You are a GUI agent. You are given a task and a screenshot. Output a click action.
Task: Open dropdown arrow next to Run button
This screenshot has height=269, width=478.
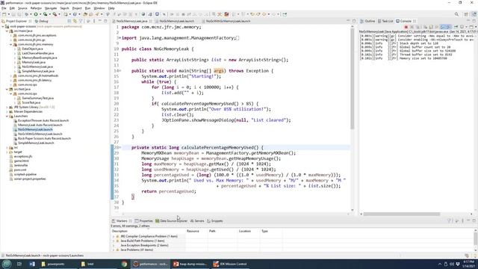pyautogui.click(x=40, y=14)
